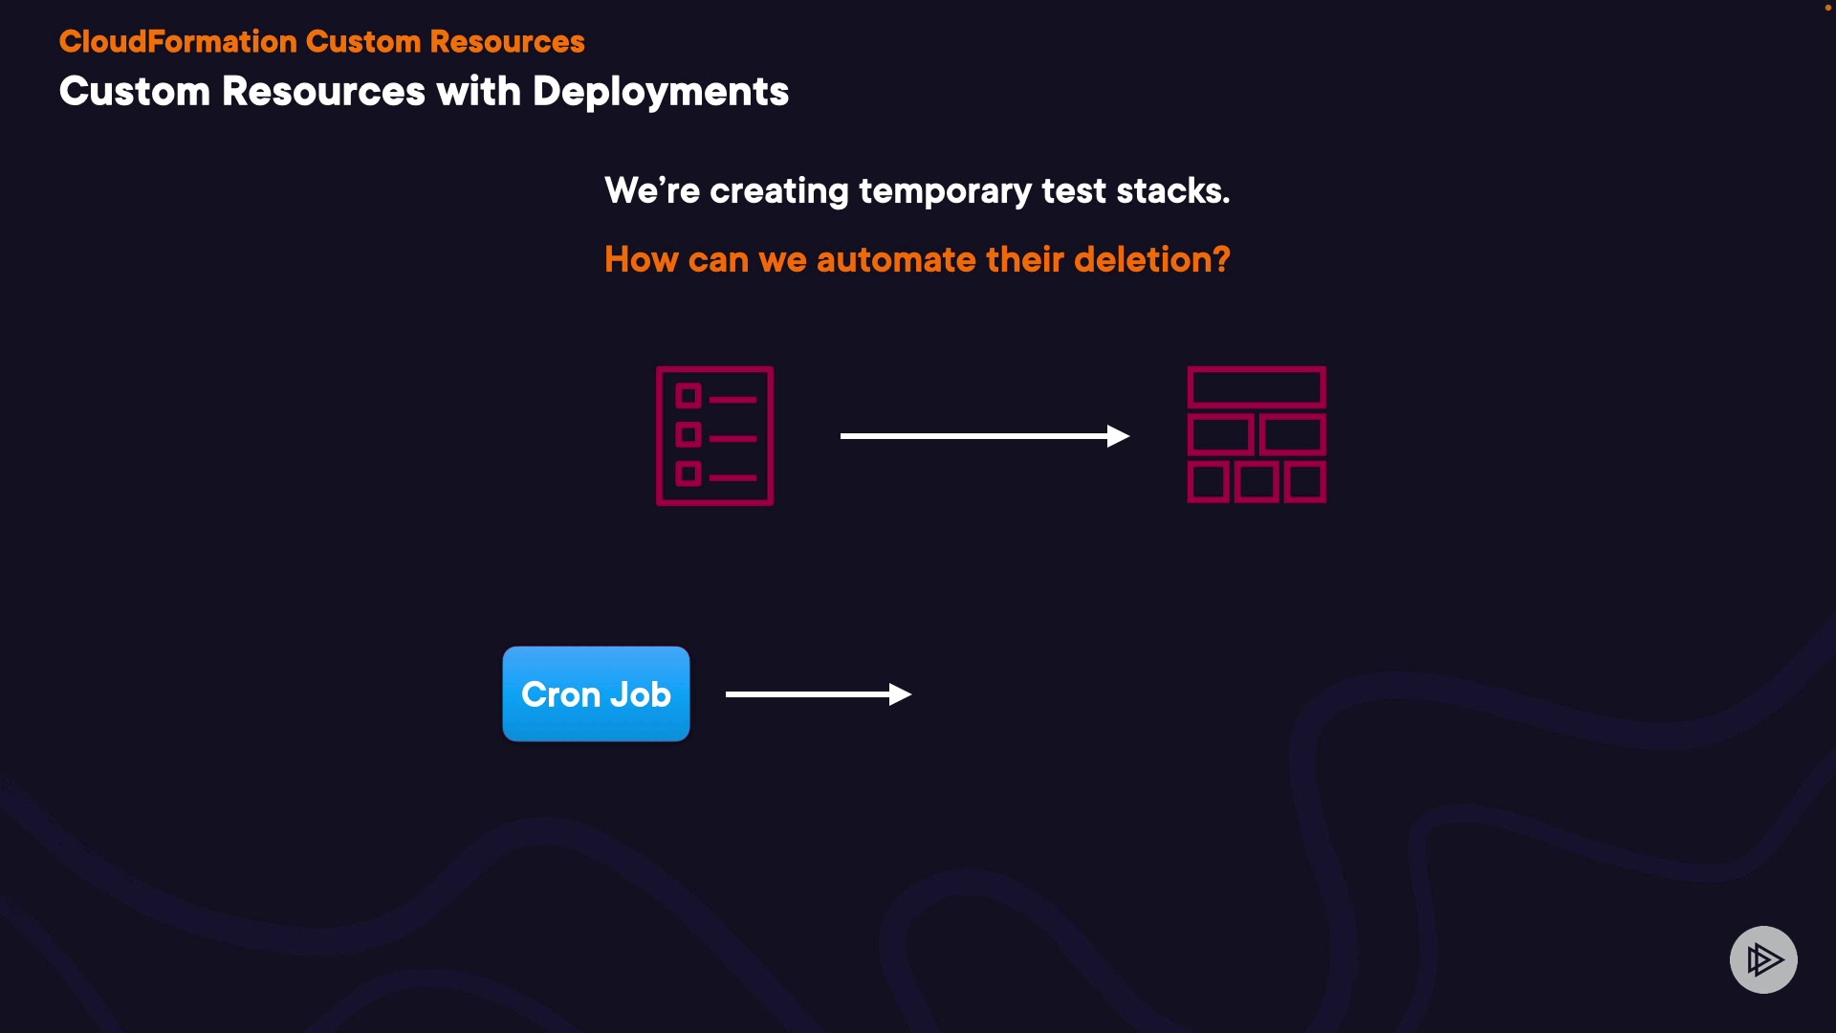Click the middle-left block of the stack icon
This screenshot has height=1033, width=1836.
pyautogui.click(x=1220, y=435)
